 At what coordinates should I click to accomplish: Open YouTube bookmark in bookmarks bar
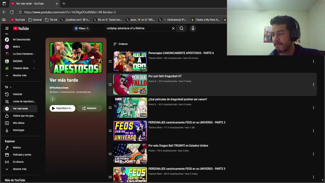18,20
